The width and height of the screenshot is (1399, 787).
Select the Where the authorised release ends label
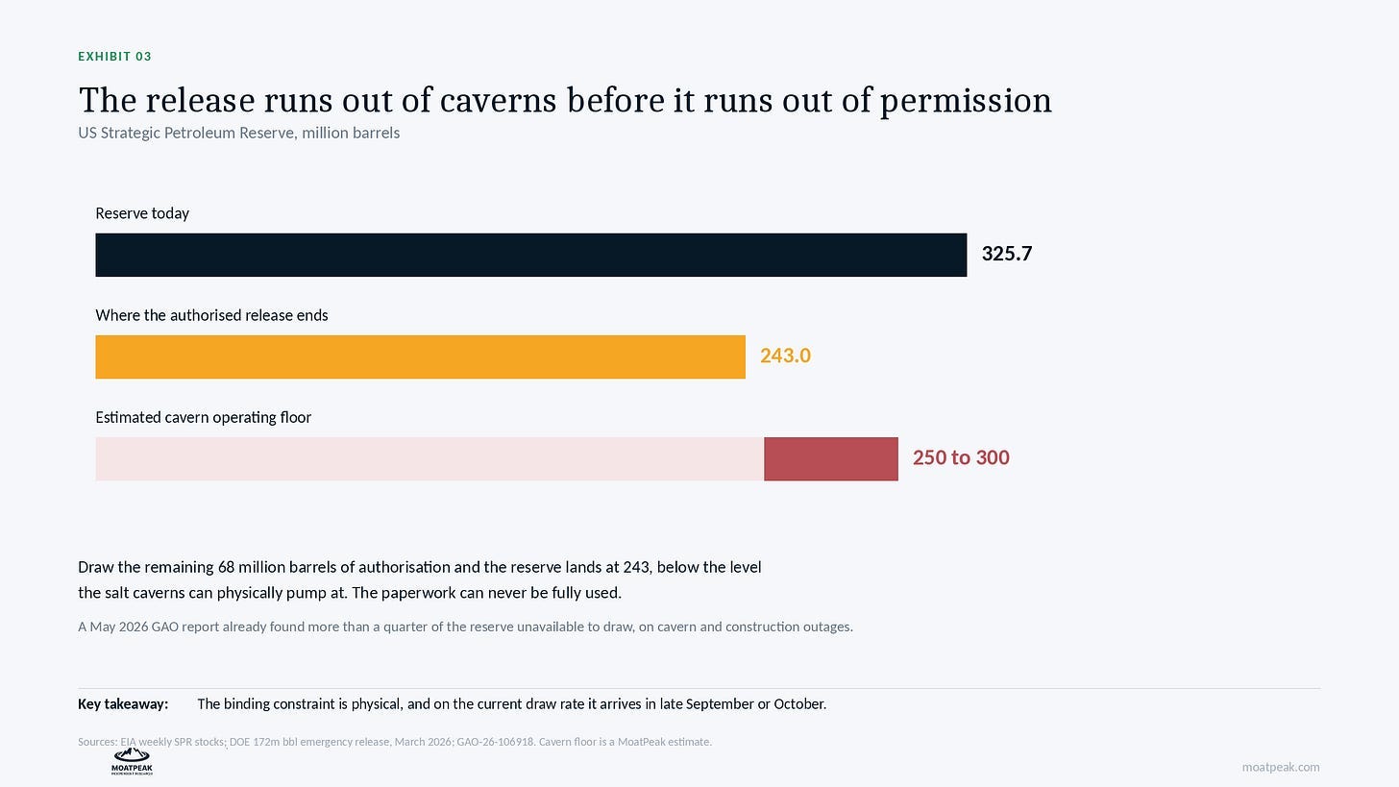click(x=211, y=315)
